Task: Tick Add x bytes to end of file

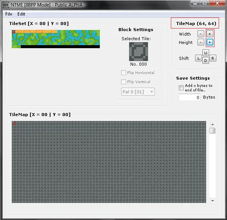Action: click(x=181, y=88)
